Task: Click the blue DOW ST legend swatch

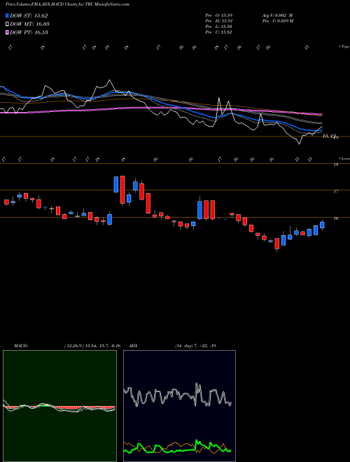Action: coord(8,15)
